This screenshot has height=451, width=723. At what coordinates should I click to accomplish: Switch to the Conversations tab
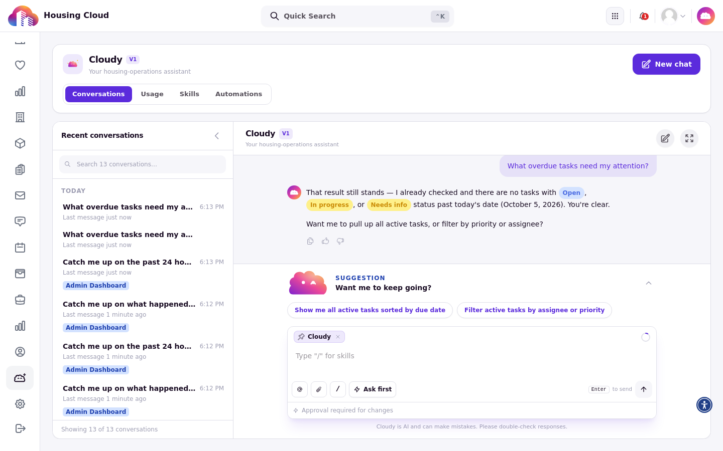tap(98, 94)
